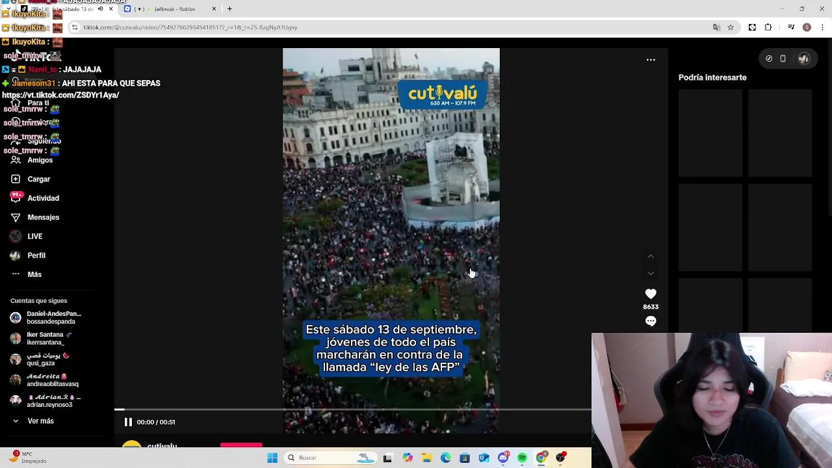
Task: Mute the TikTok tab audio icon
Action: (100, 9)
